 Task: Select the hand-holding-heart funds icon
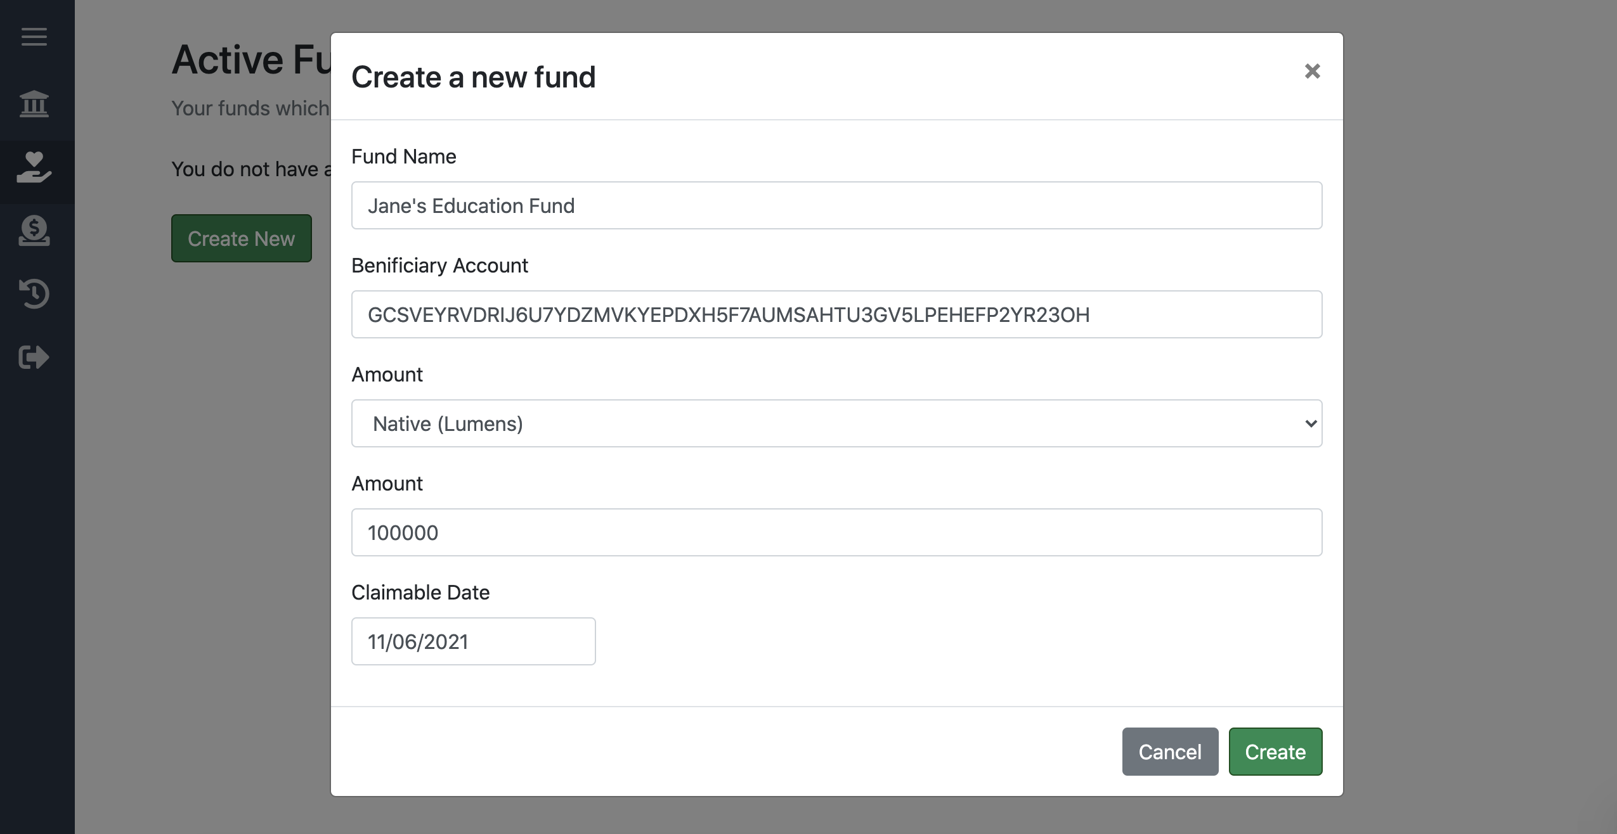pyautogui.click(x=34, y=168)
